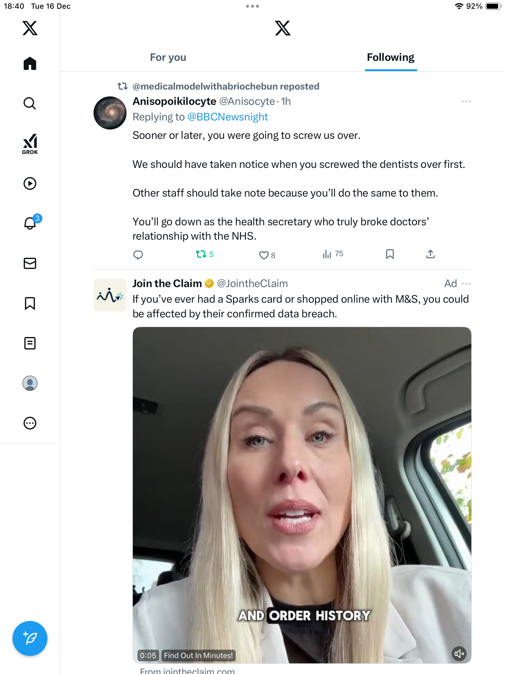Tap the Find Out In Minutes! button
This screenshot has width=505, height=674.
pos(198,655)
